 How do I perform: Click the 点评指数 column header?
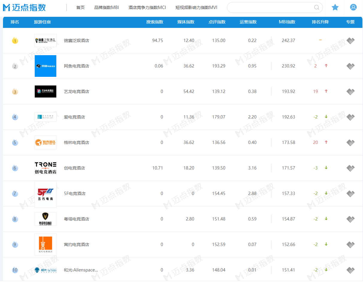(x=217, y=22)
